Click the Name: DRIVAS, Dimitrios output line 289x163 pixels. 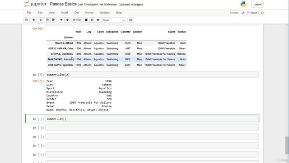pyautogui.click(x=77, y=110)
